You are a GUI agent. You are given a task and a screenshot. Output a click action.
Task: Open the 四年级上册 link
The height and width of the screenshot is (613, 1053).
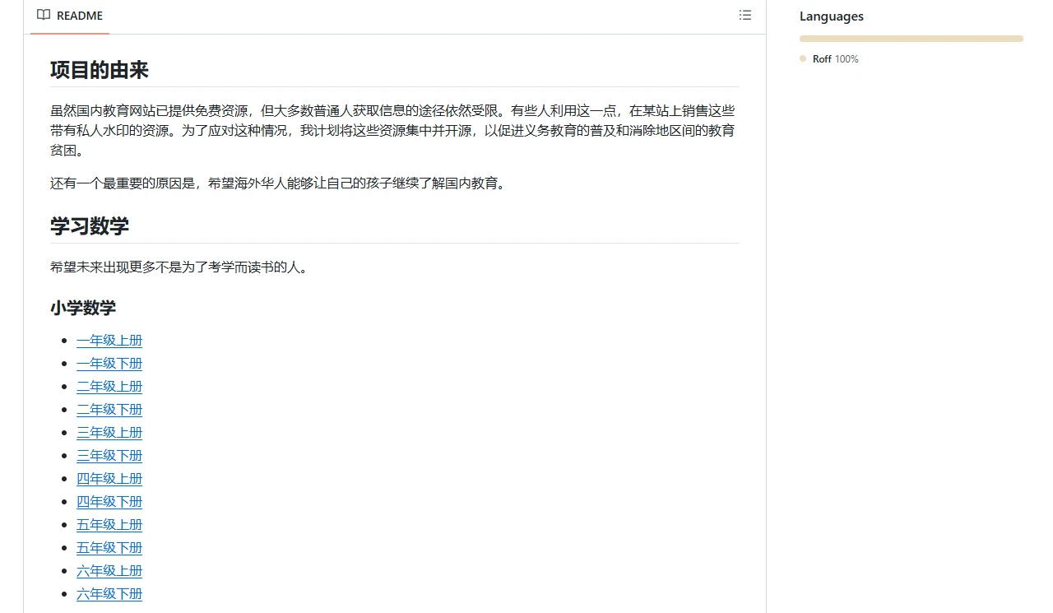click(109, 479)
